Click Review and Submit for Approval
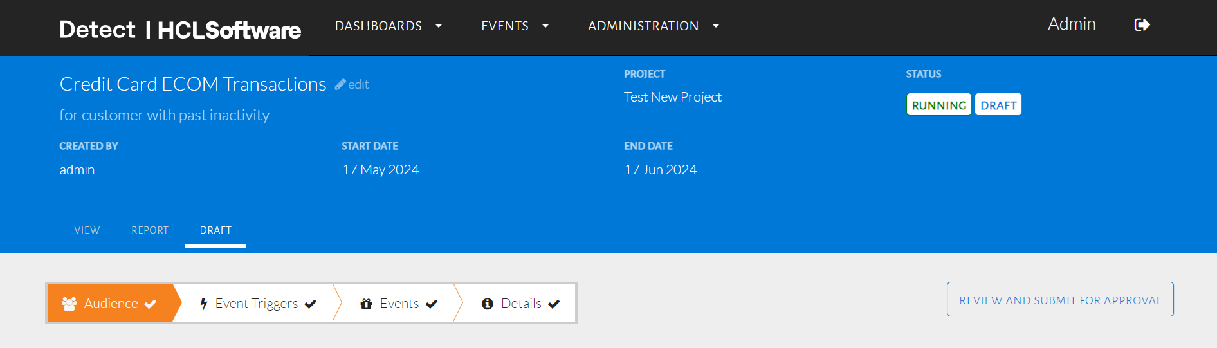Screen dimensions: 1217x348 click(1060, 300)
